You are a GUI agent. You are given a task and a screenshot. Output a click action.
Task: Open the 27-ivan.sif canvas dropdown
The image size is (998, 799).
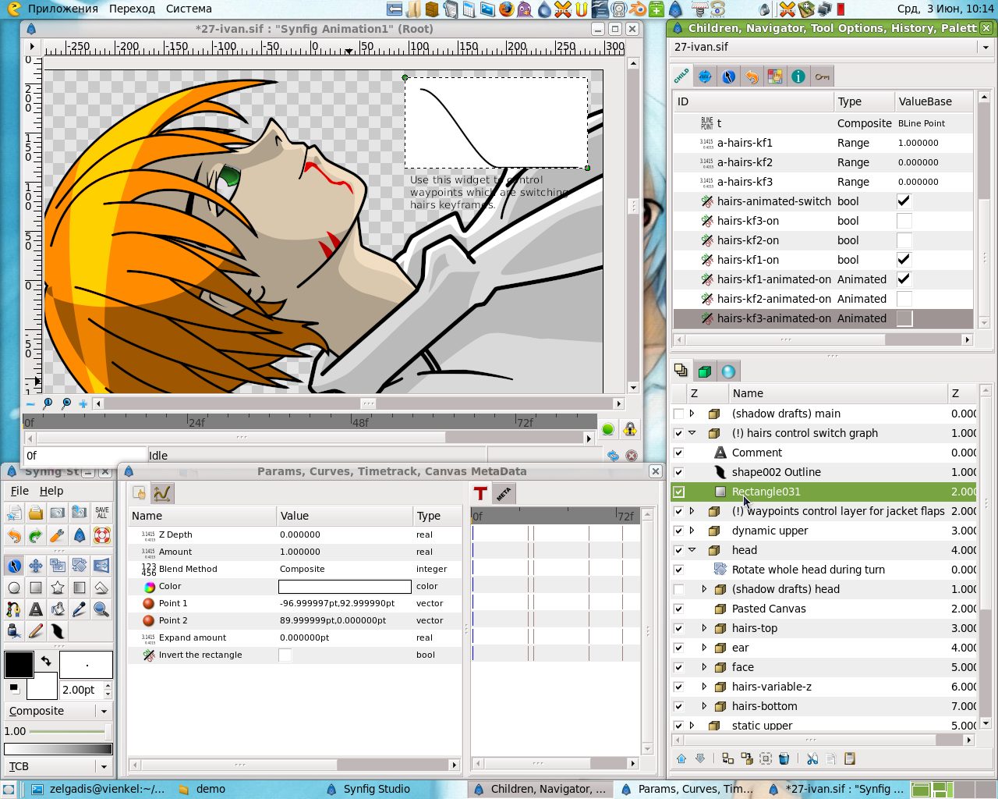pos(832,47)
